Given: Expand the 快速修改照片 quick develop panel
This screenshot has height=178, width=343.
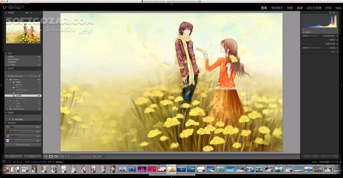Looking at the screenshot, I should pyautogui.click(x=337, y=36).
